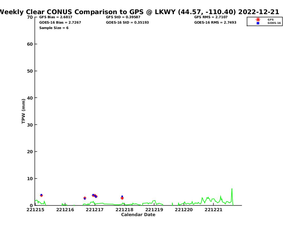308x231 pixels.
Task: Click the 70 y-axis tick label
Action: 30,17
